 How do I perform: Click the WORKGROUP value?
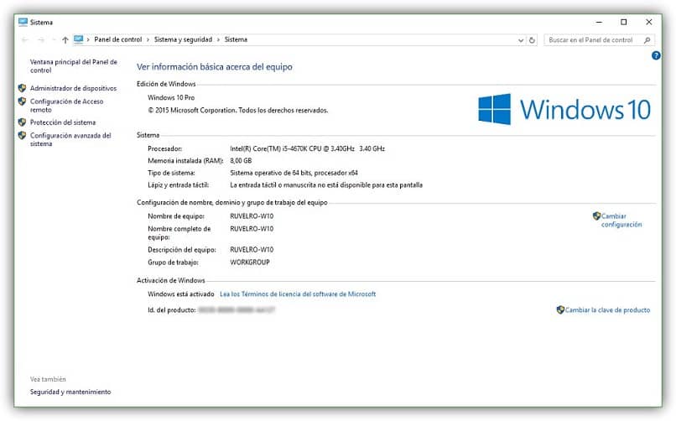pyautogui.click(x=250, y=262)
